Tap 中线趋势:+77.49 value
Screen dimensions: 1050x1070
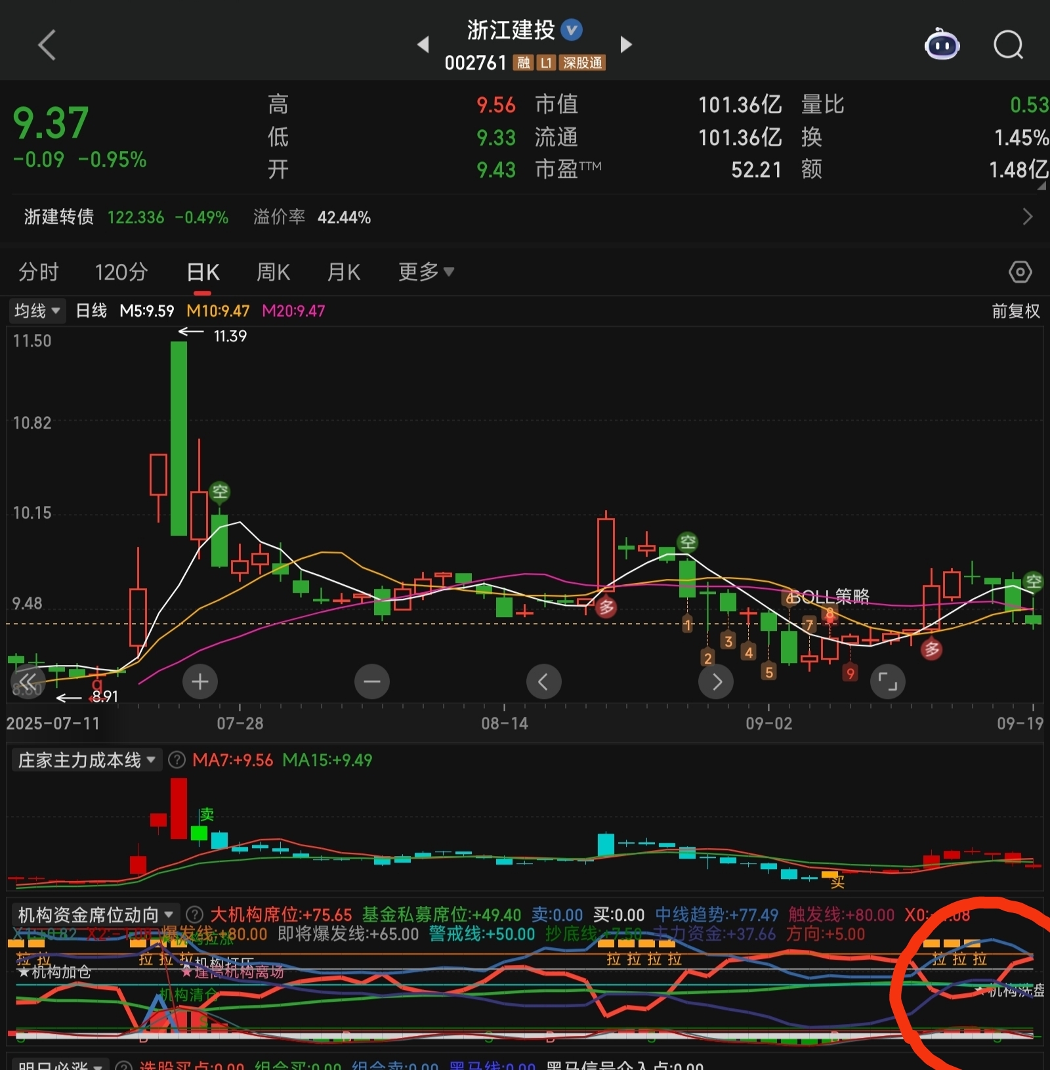click(x=716, y=914)
